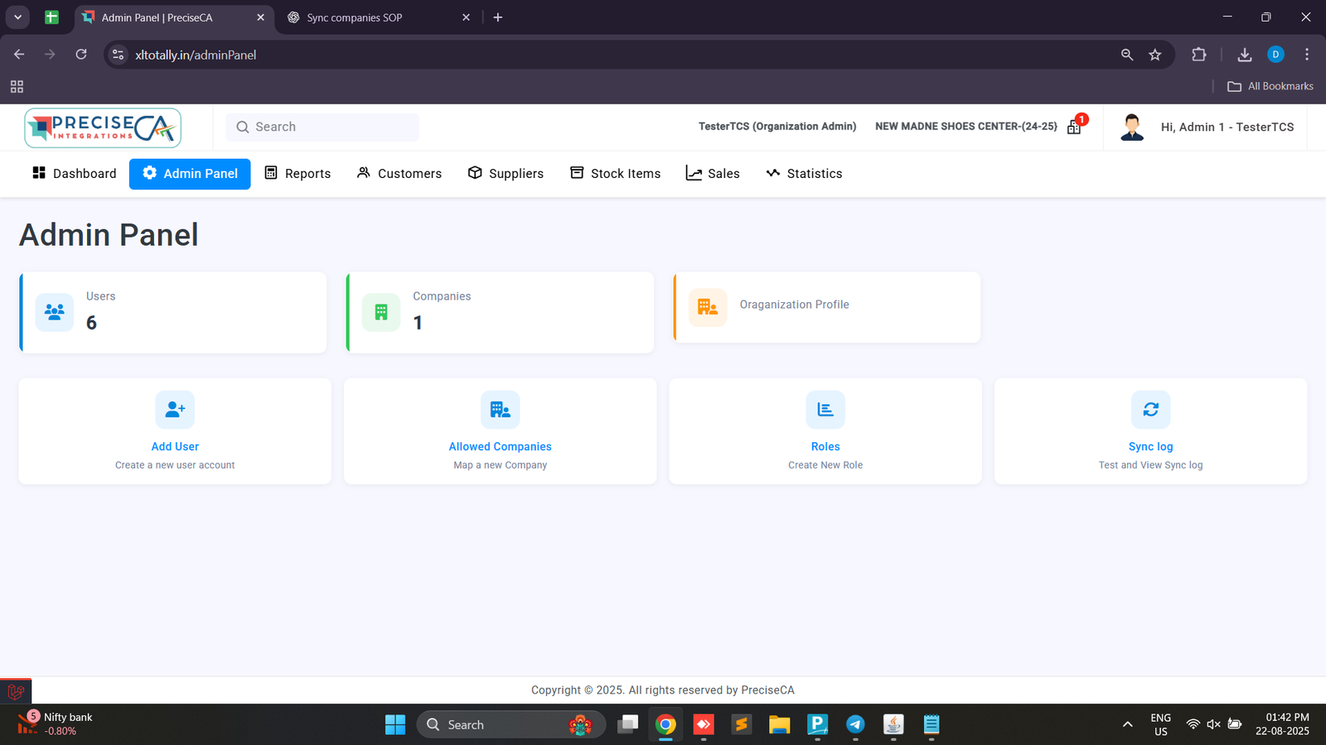1326x745 pixels.
Task: Show hidden system tray icons
Action: click(x=1127, y=724)
